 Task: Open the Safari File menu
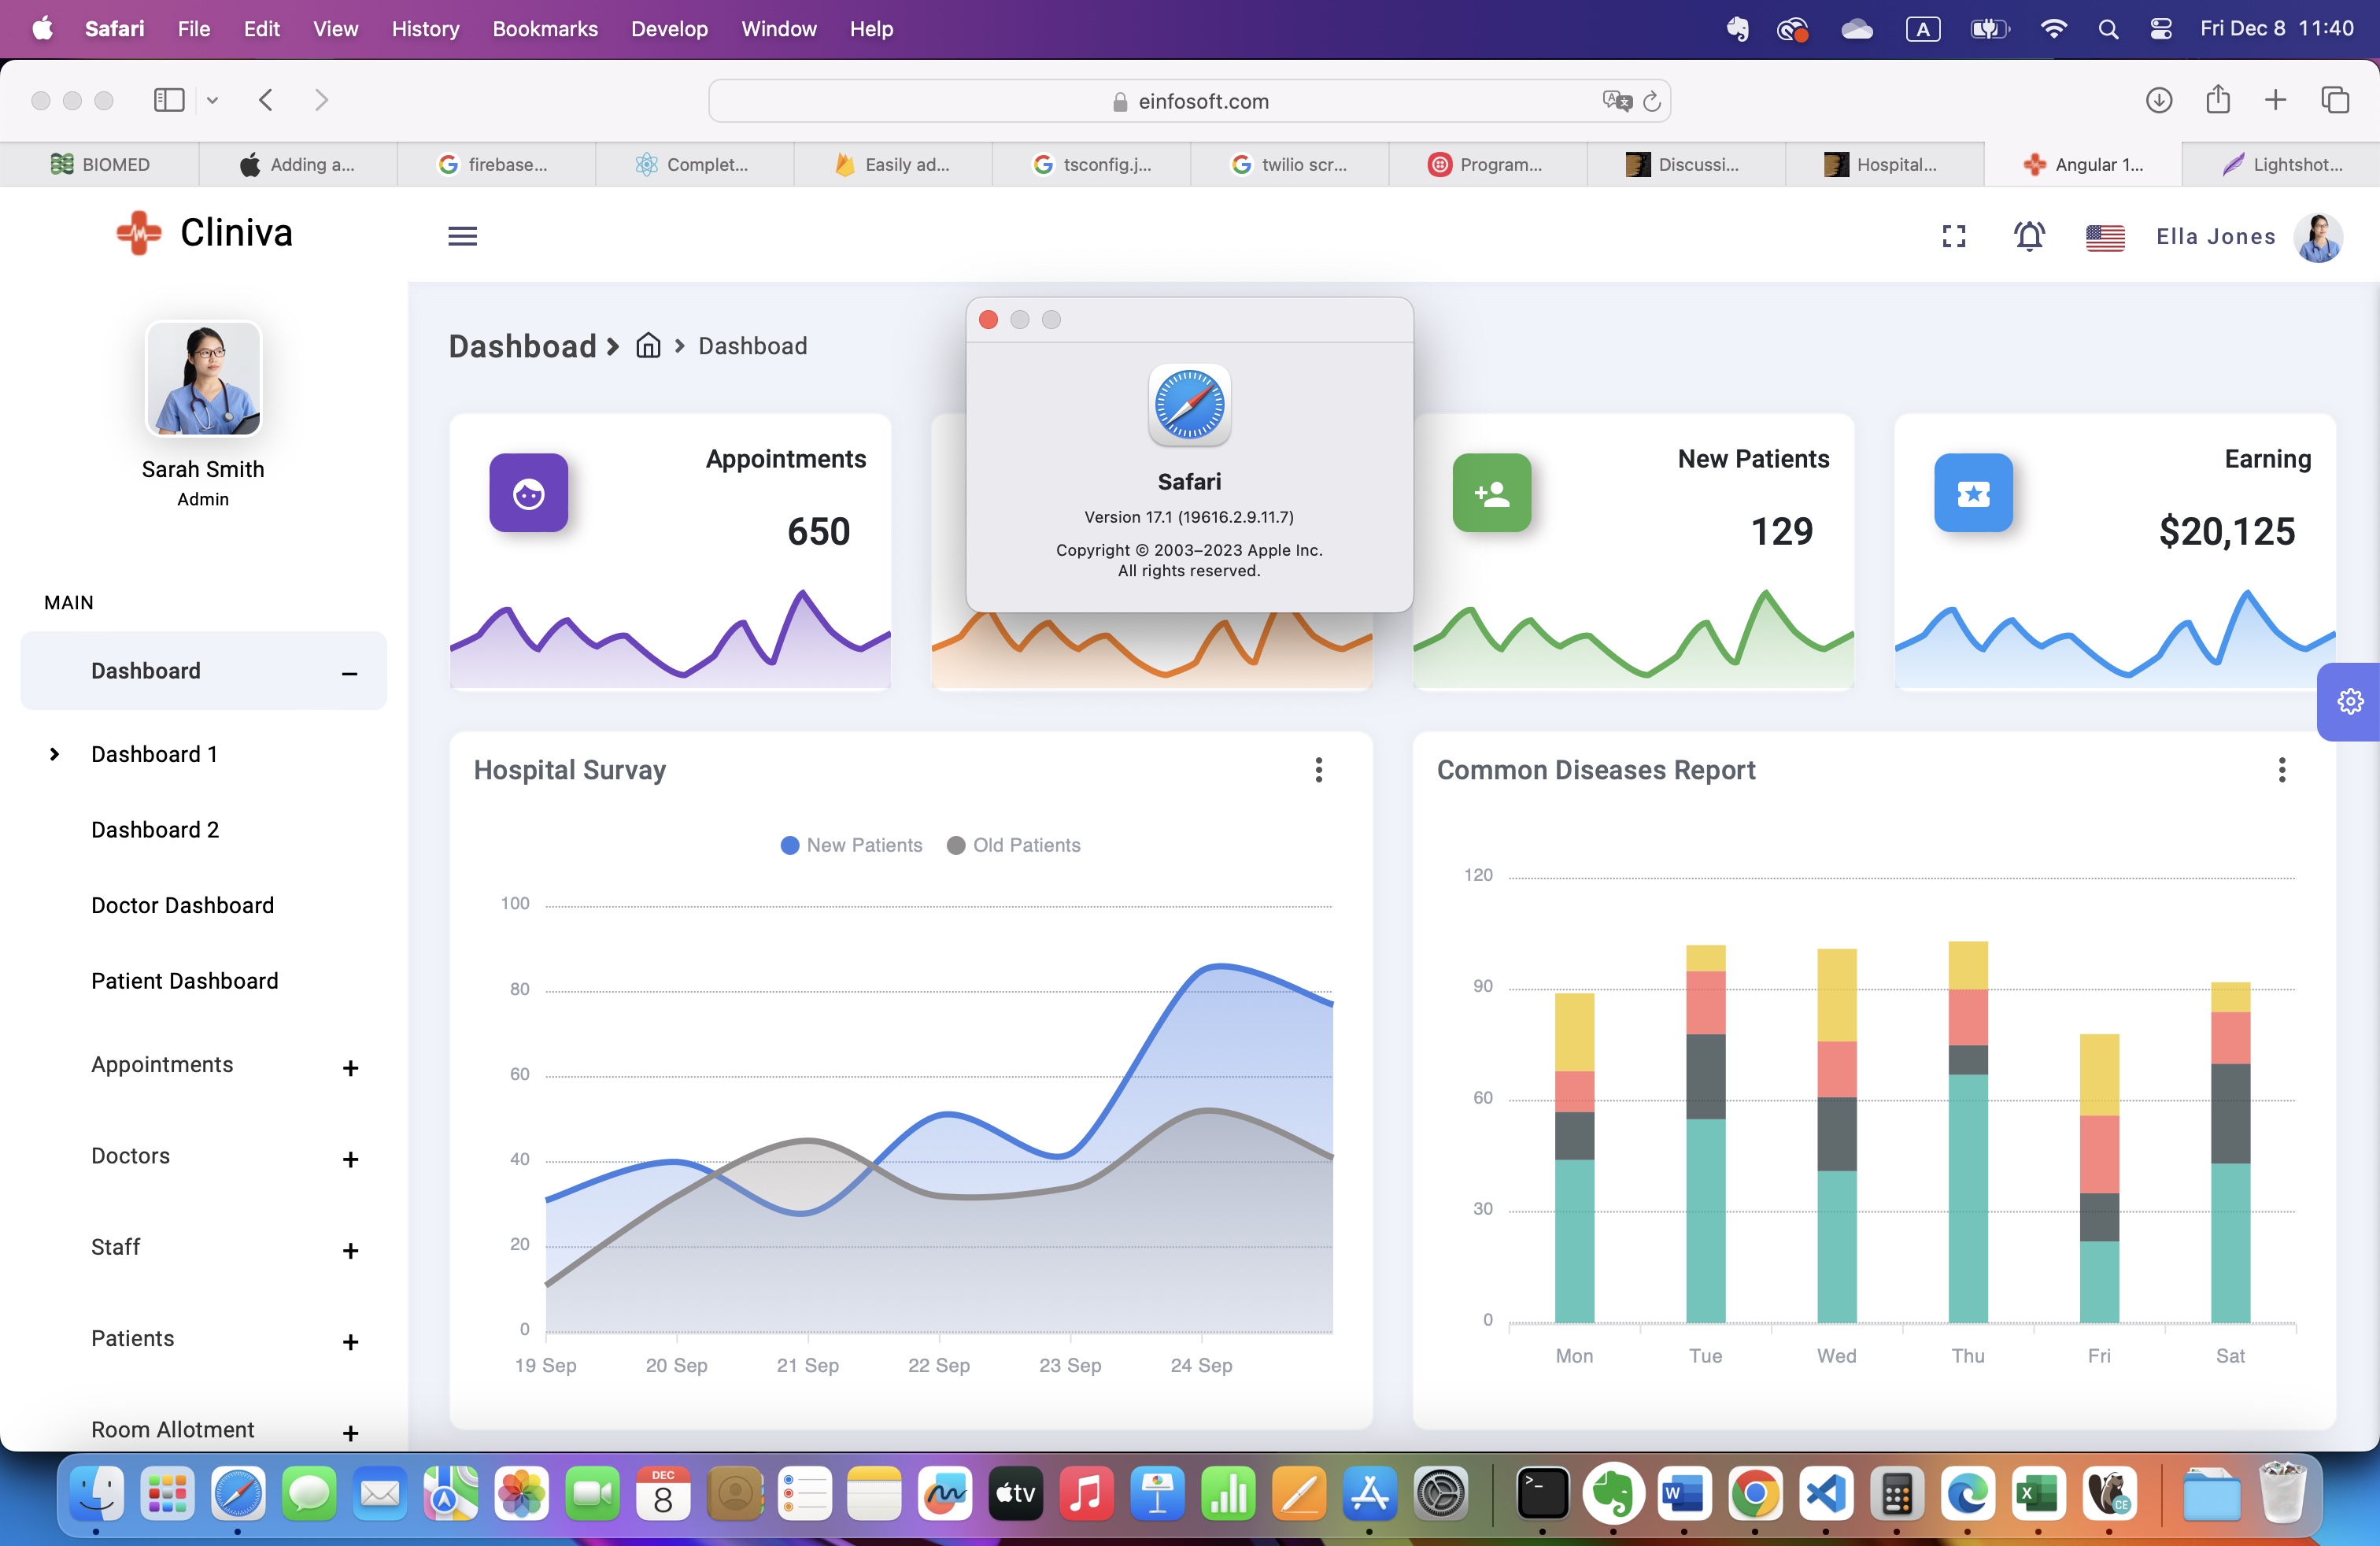point(194,29)
